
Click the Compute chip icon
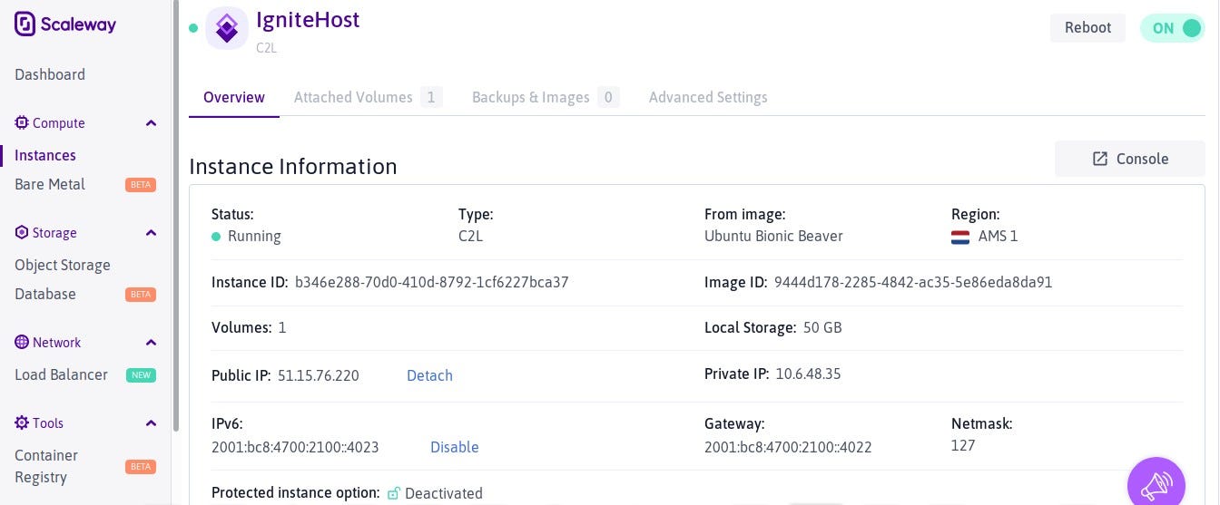(x=22, y=122)
